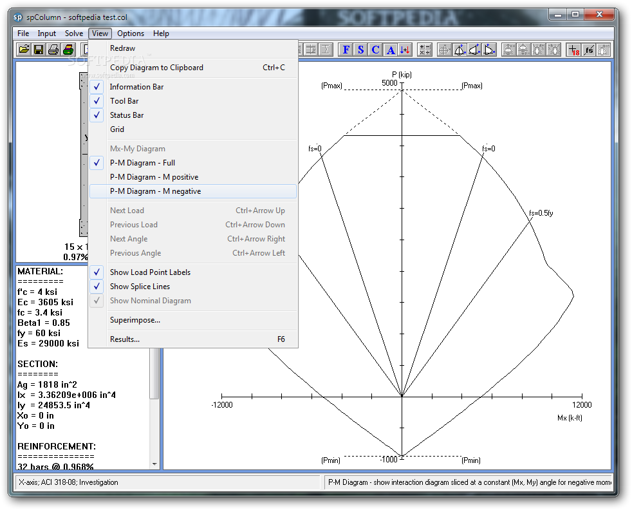Uncheck Status Bar in View menu
632x510 pixels.
click(192, 115)
